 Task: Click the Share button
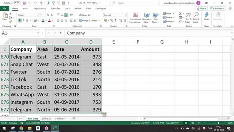tap(201, 8)
